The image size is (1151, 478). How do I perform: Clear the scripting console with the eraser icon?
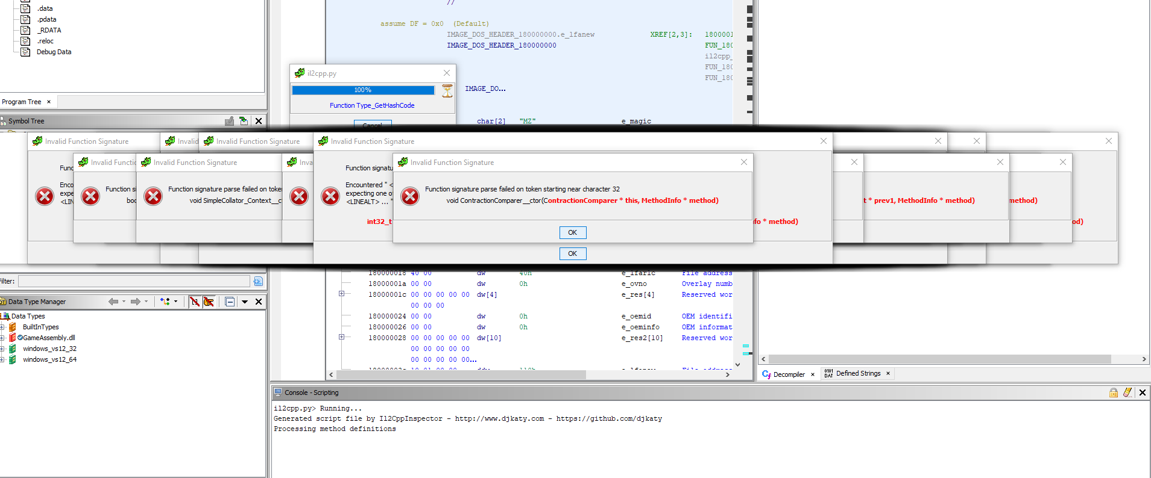tap(1127, 393)
